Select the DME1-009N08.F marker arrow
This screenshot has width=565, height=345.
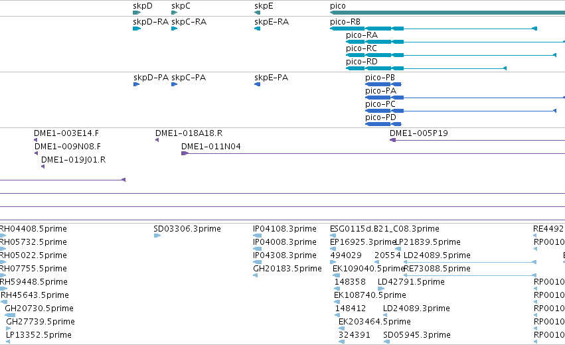tap(36, 153)
